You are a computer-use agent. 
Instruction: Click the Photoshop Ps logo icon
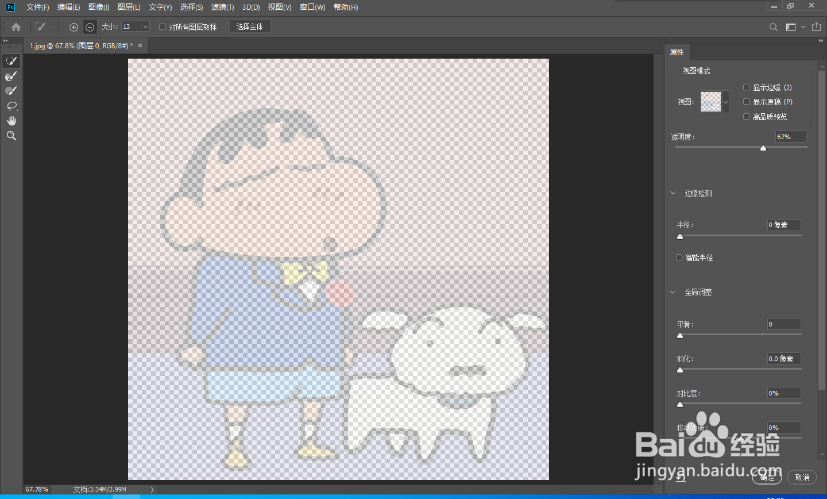click(10, 7)
